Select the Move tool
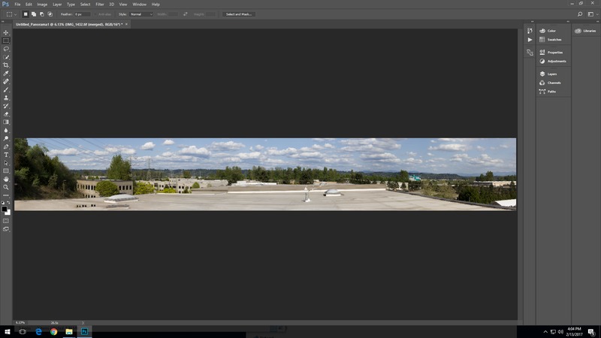 tap(6, 33)
